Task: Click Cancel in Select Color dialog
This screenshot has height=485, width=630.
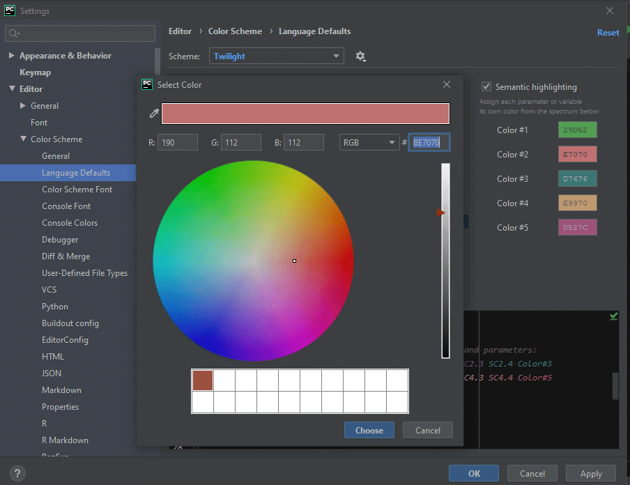Action: click(x=428, y=431)
